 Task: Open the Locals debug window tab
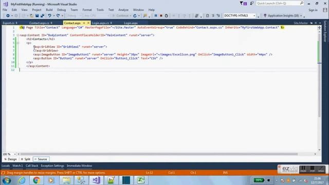pos(6,165)
